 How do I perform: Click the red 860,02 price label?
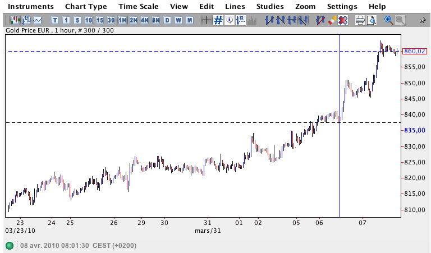click(x=415, y=51)
